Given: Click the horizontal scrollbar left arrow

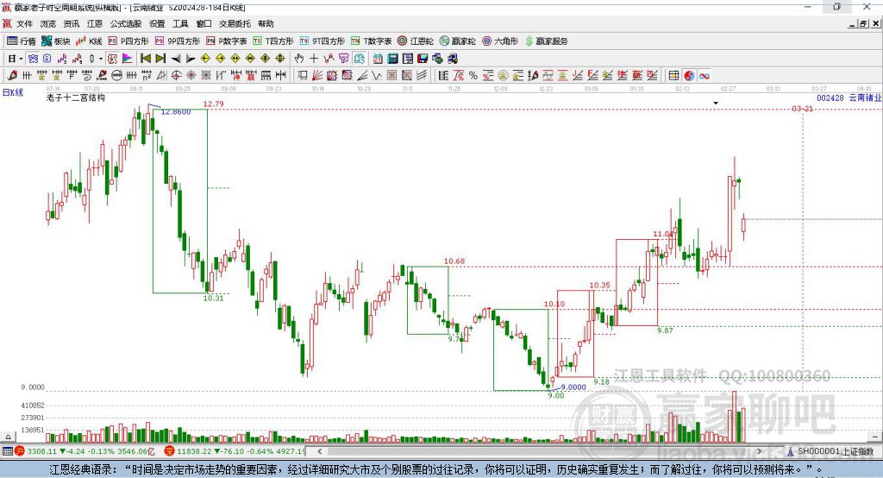Looking at the screenshot, I should (x=320, y=451).
